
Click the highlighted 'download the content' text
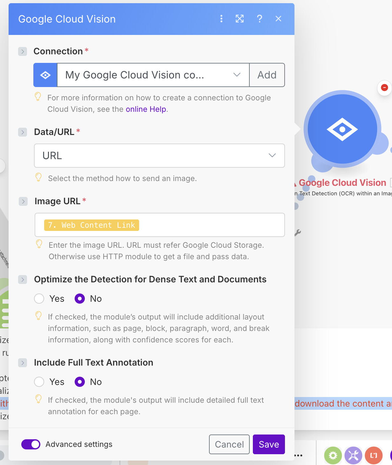click(343, 403)
